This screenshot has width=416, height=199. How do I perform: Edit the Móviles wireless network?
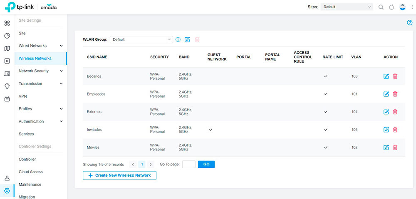pos(386,147)
